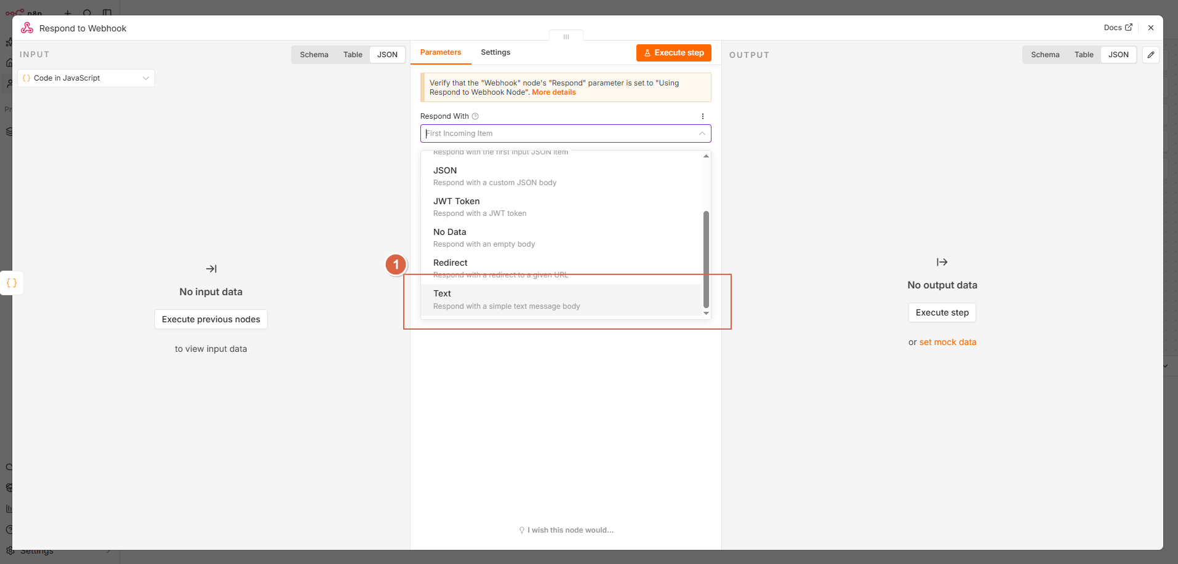Open Respond With options three-dot menu

click(703, 116)
